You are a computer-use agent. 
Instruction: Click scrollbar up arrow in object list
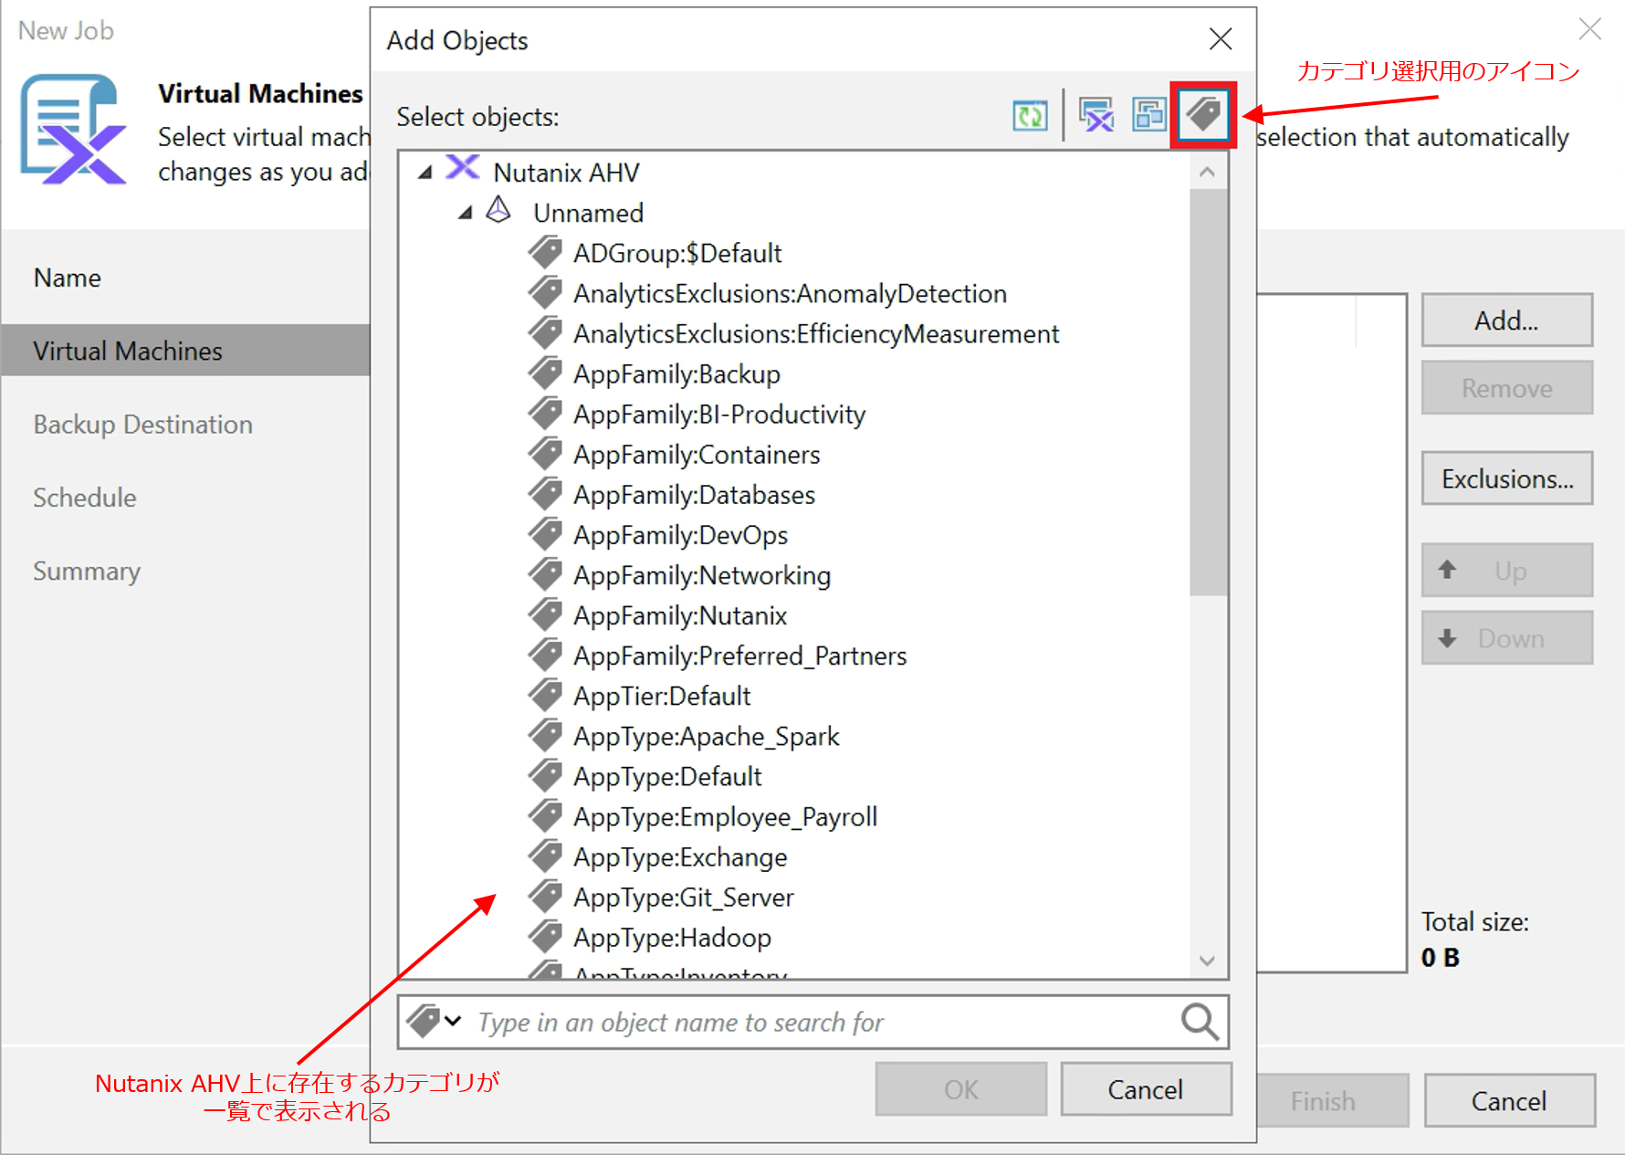click(1207, 172)
